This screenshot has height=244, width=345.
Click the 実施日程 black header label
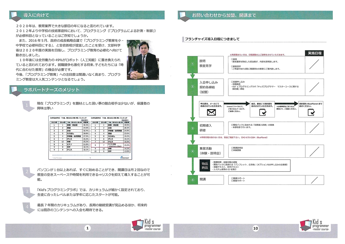coord(315,53)
